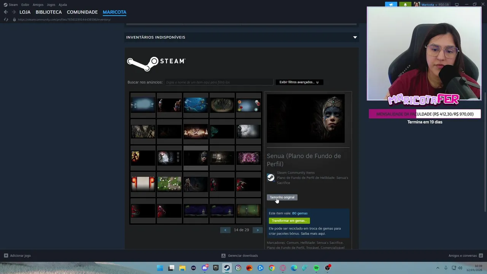Go back with the left arrow
487x274 pixels.
coord(6,12)
